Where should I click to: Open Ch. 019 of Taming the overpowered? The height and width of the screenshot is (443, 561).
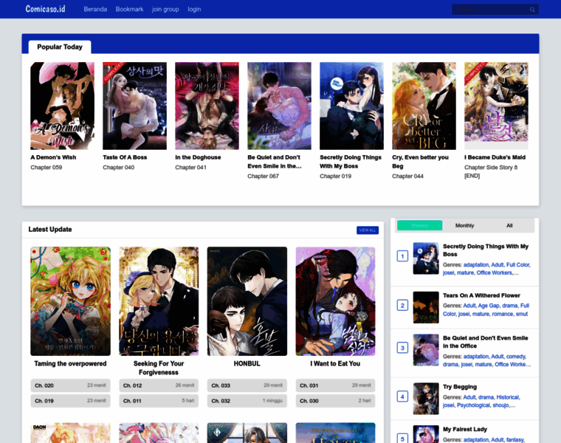(70, 401)
